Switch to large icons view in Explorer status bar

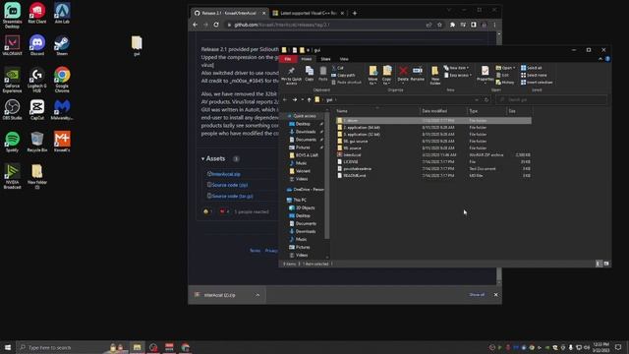[x=606, y=264]
